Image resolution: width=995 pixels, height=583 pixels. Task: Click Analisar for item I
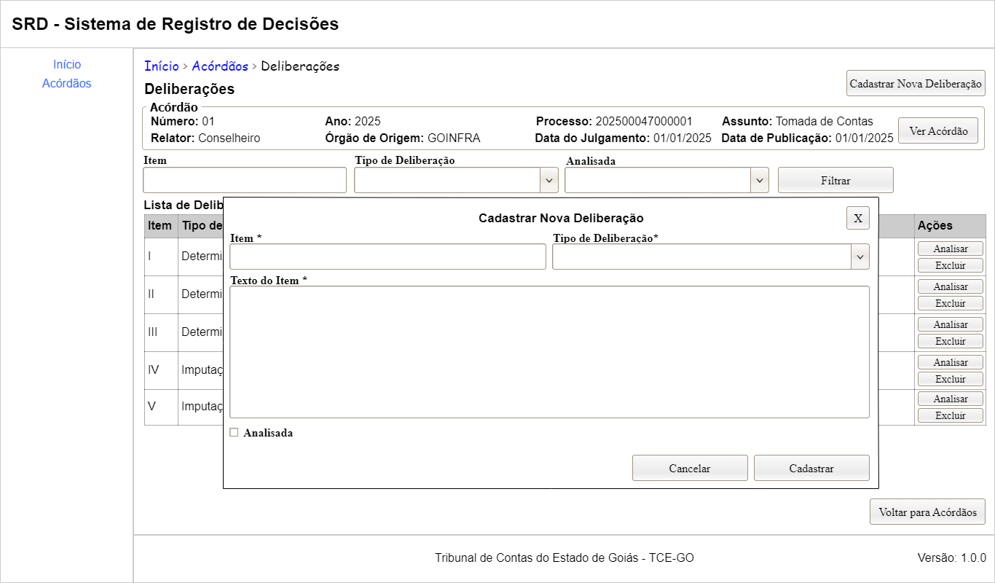(x=950, y=249)
